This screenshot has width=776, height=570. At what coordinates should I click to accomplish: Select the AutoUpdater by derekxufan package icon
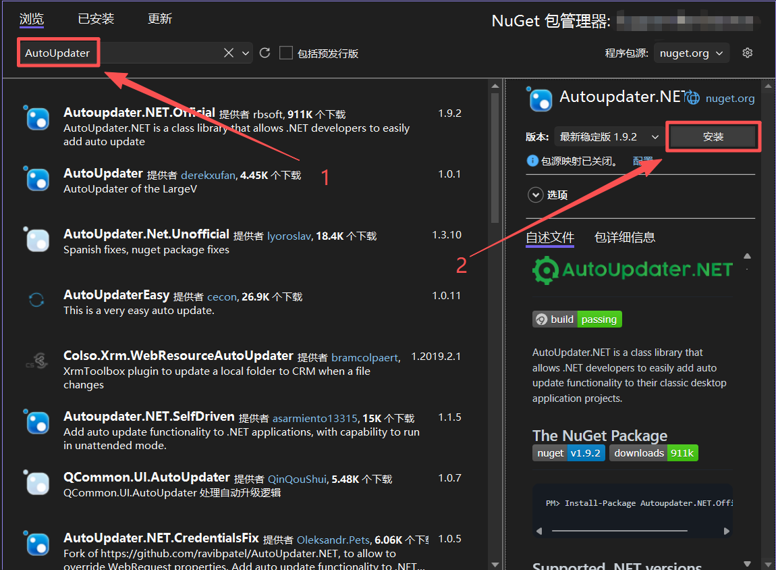click(38, 180)
